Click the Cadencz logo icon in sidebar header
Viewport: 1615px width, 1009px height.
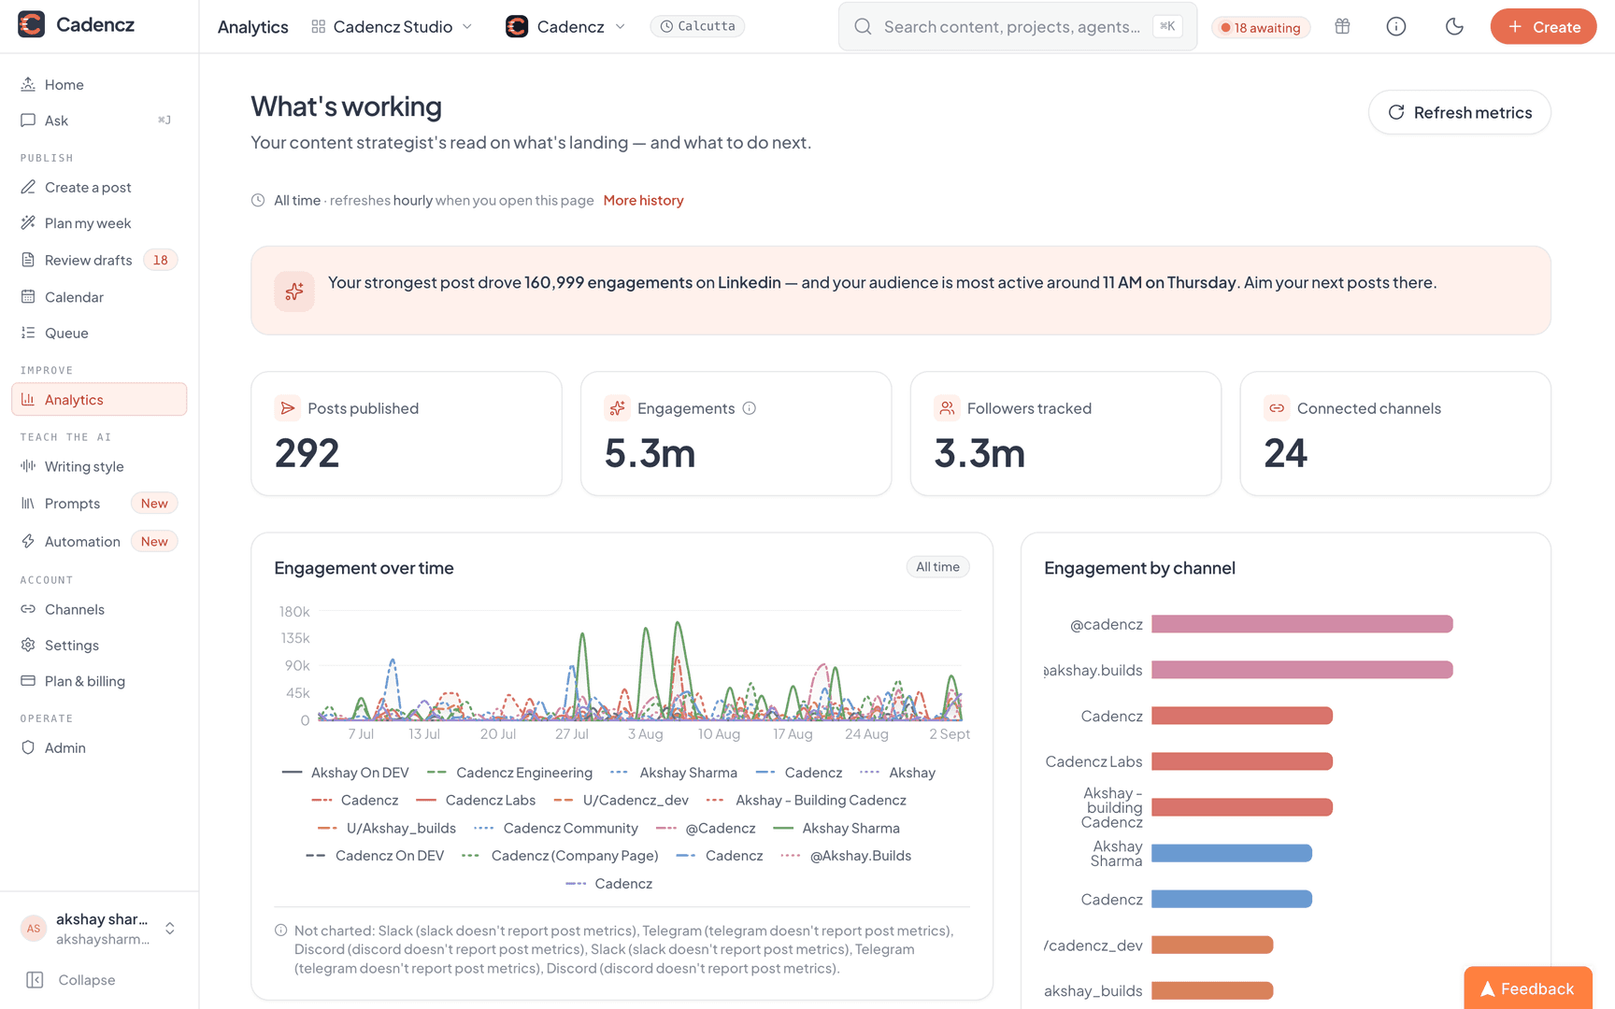click(32, 25)
